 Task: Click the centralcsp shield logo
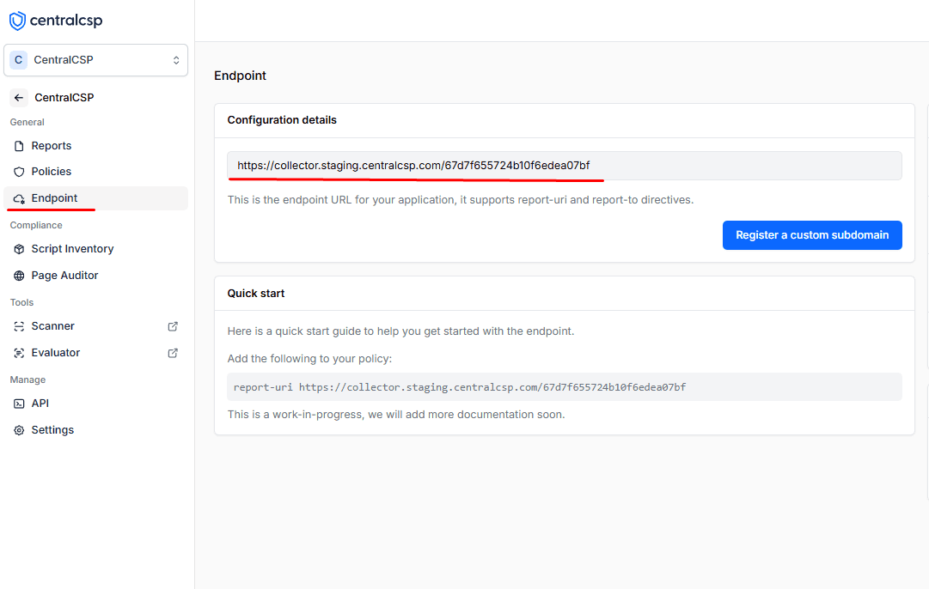(x=17, y=21)
